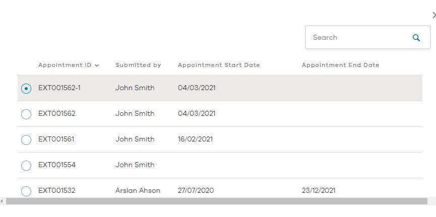Select the EXT001562 radio button
Viewport: 436px width, 217px height.
pos(26,114)
